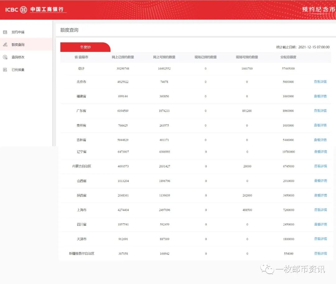336x284 pixels.
Task: Click the 新疆维吾尔自治区 province cell
Action: coord(82,254)
